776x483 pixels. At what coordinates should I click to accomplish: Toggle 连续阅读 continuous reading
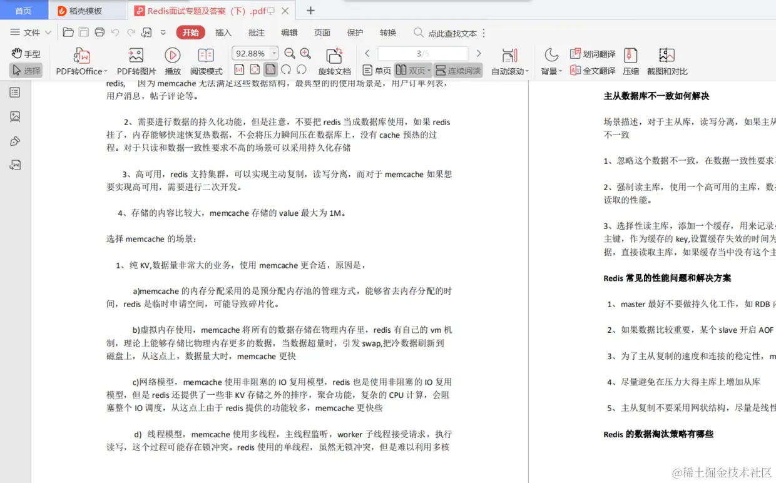(459, 71)
